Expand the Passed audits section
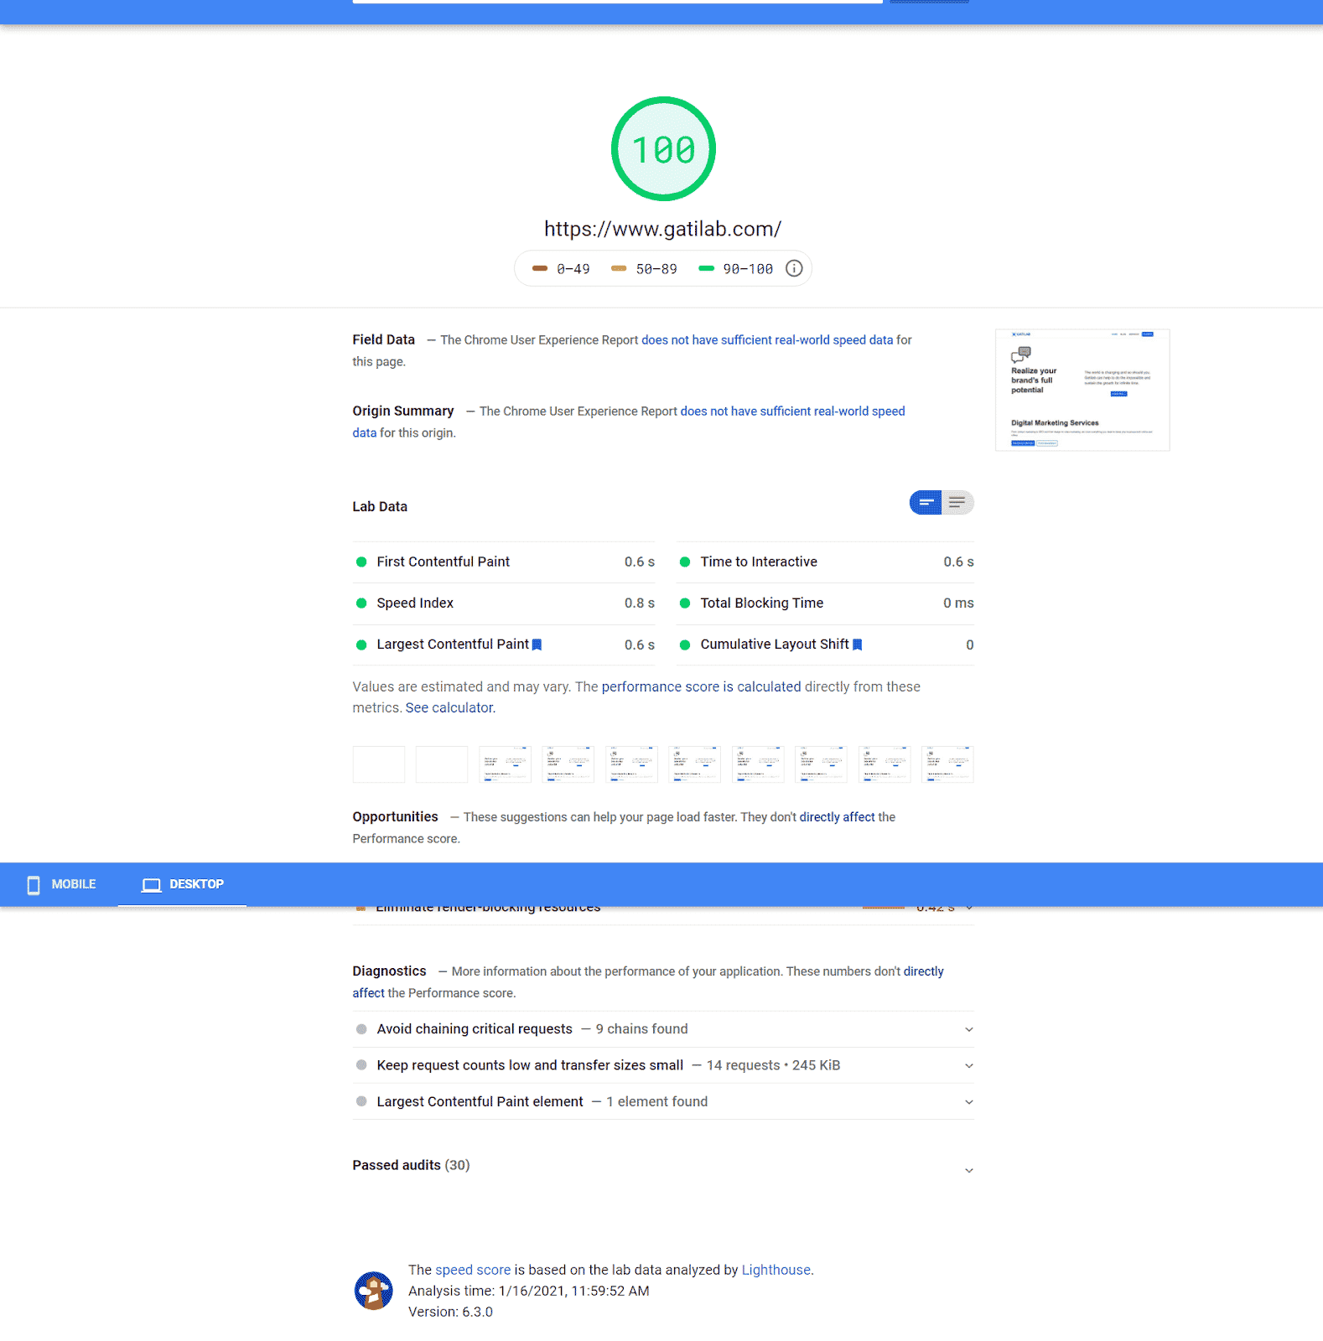Viewport: 1323px width, 1341px height. pos(663,1166)
